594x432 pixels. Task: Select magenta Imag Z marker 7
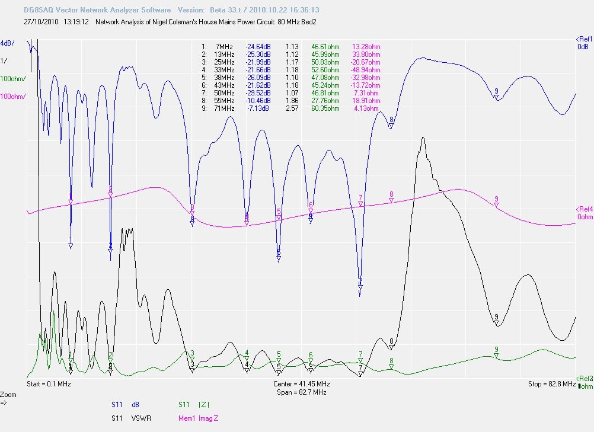pos(360,204)
